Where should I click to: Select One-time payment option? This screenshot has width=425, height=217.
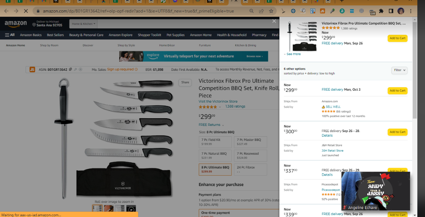(x=239, y=213)
